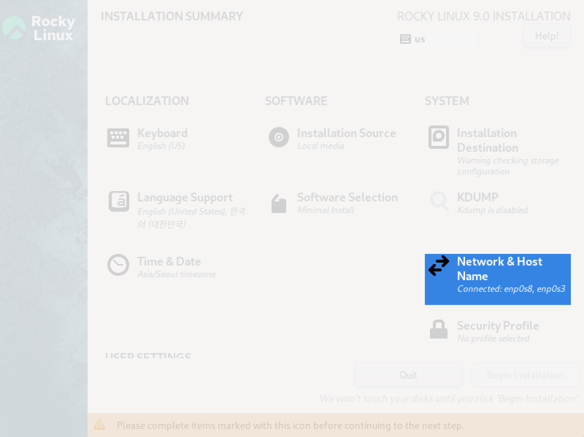Click the INSTALLATION SUMMARY heading
The height and width of the screenshot is (437, 584).
[172, 16]
